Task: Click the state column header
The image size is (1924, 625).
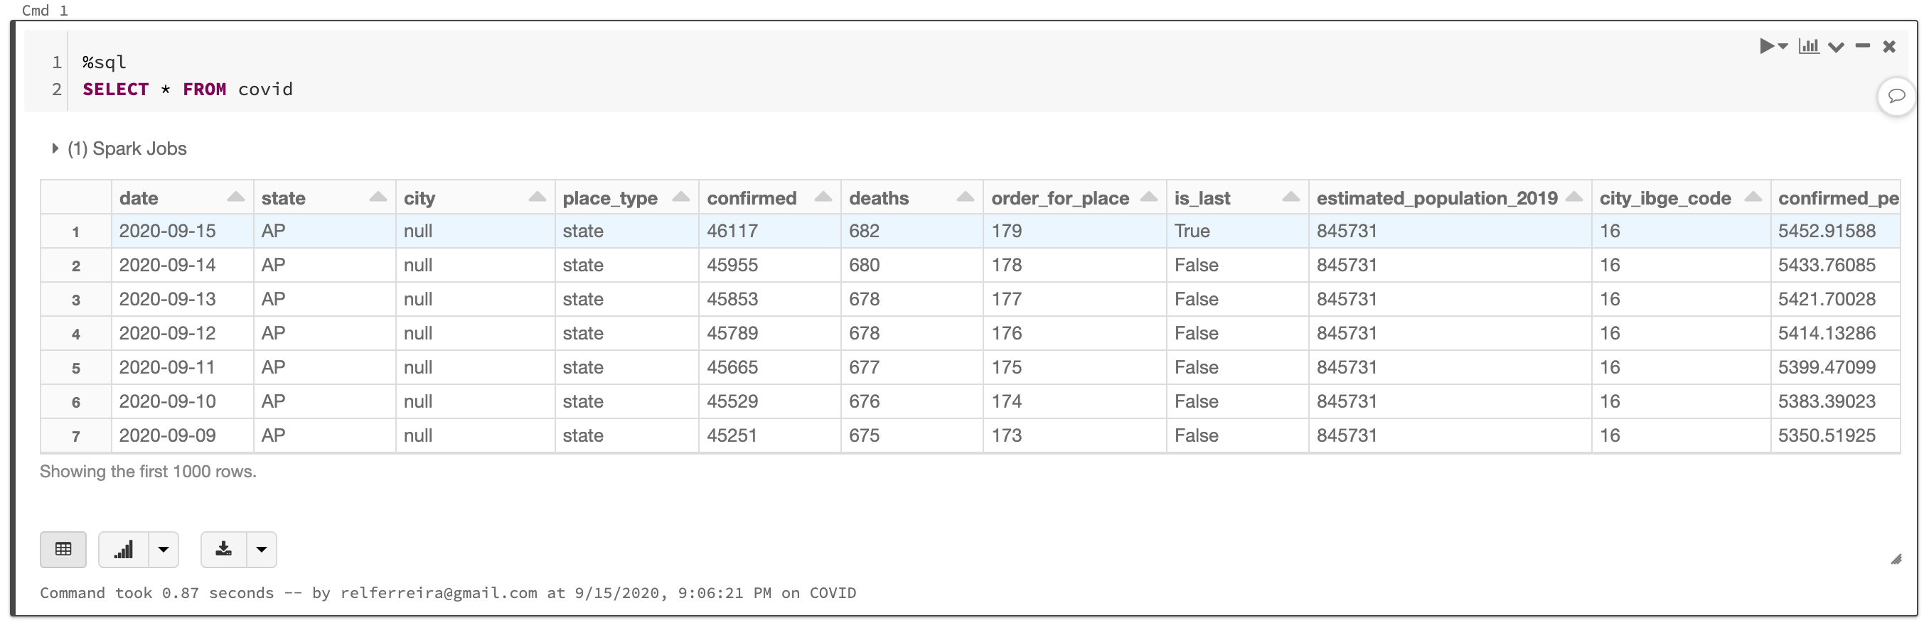Action: click(284, 198)
